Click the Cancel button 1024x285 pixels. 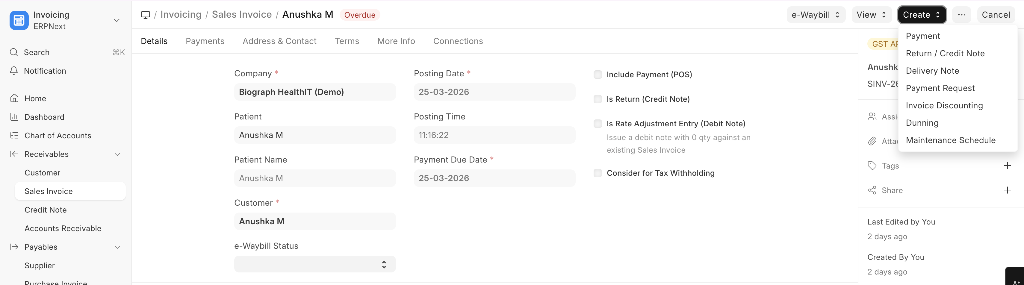coord(996,14)
